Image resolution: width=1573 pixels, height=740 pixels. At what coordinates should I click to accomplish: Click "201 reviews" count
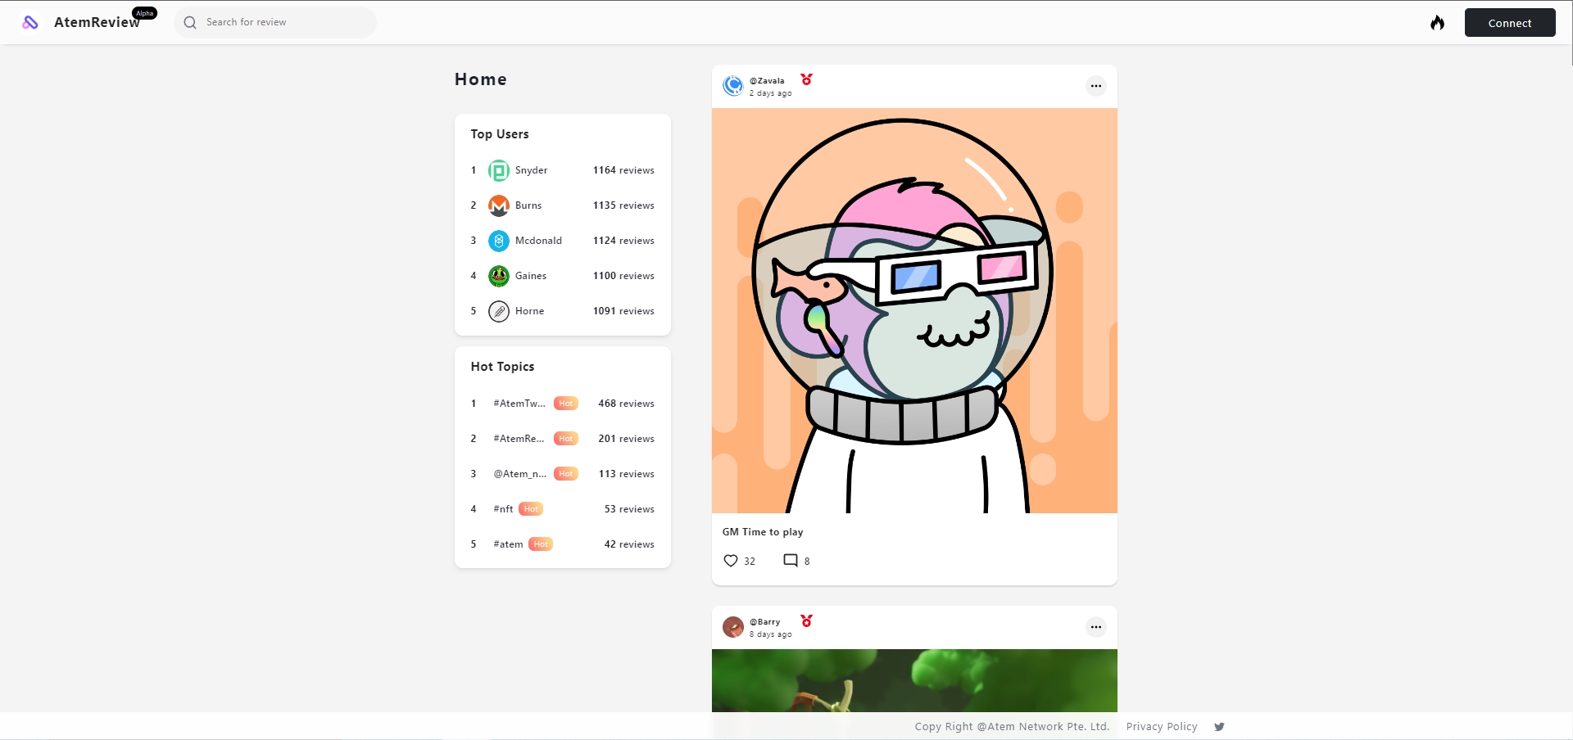tap(626, 439)
